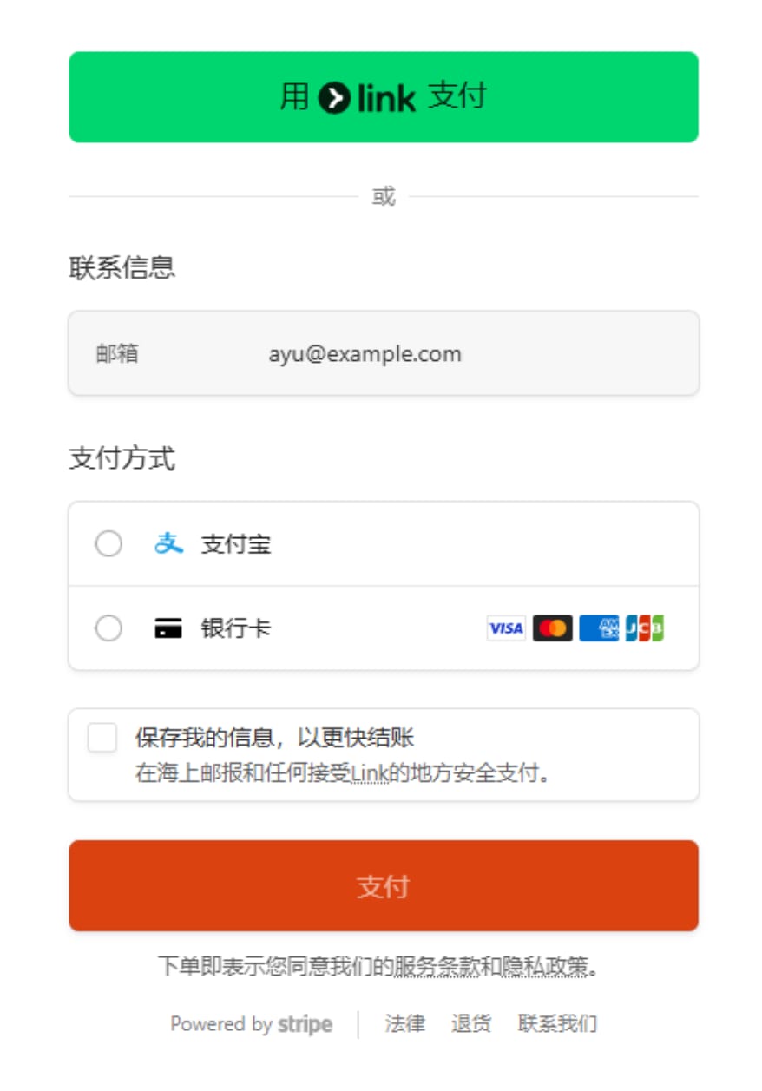Click the orange 支付 button
Viewport: 762px width, 1091px height.
384,885
